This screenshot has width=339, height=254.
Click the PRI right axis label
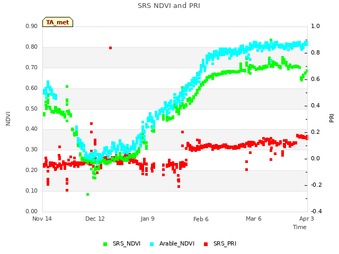(332, 119)
